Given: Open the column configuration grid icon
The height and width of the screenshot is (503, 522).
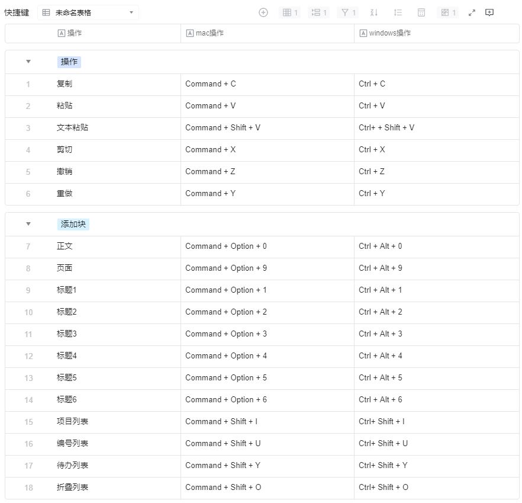Looking at the screenshot, I should tap(289, 12).
